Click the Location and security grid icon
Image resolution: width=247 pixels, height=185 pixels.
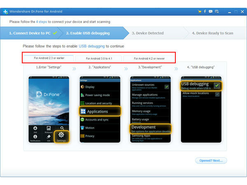(x=82, y=103)
